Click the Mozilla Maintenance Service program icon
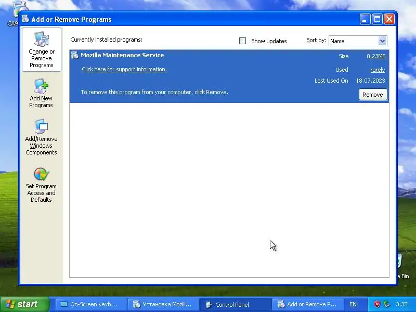The width and height of the screenshot is (416, 312). [75, 55]
